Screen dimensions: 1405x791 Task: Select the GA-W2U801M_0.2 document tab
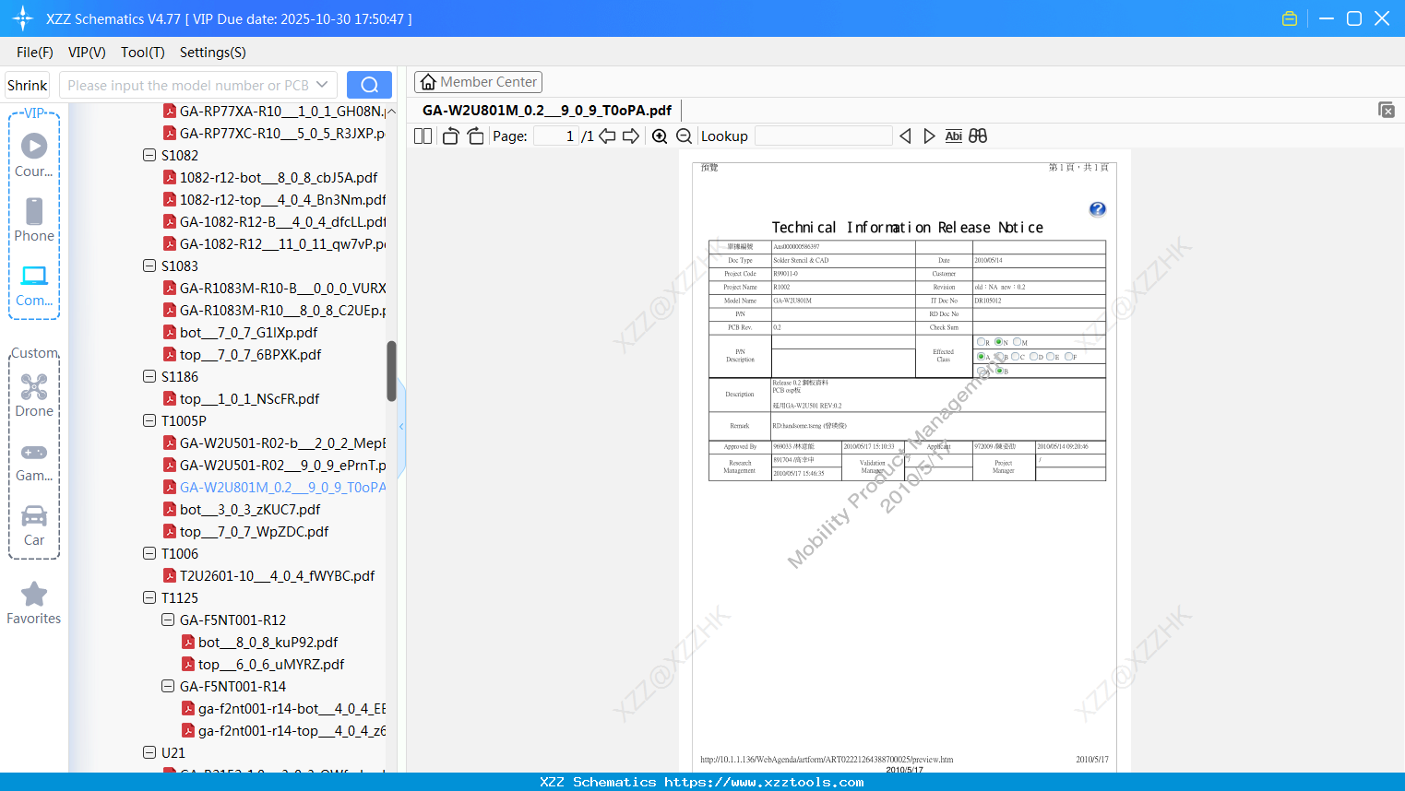[547, 111]
